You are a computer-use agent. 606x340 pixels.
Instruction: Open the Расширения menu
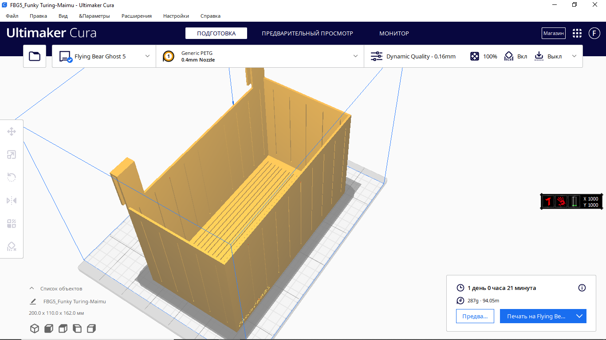click(137, 16)
